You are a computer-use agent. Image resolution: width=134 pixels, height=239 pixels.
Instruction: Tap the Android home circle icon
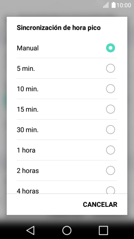[x=67, y=230]
